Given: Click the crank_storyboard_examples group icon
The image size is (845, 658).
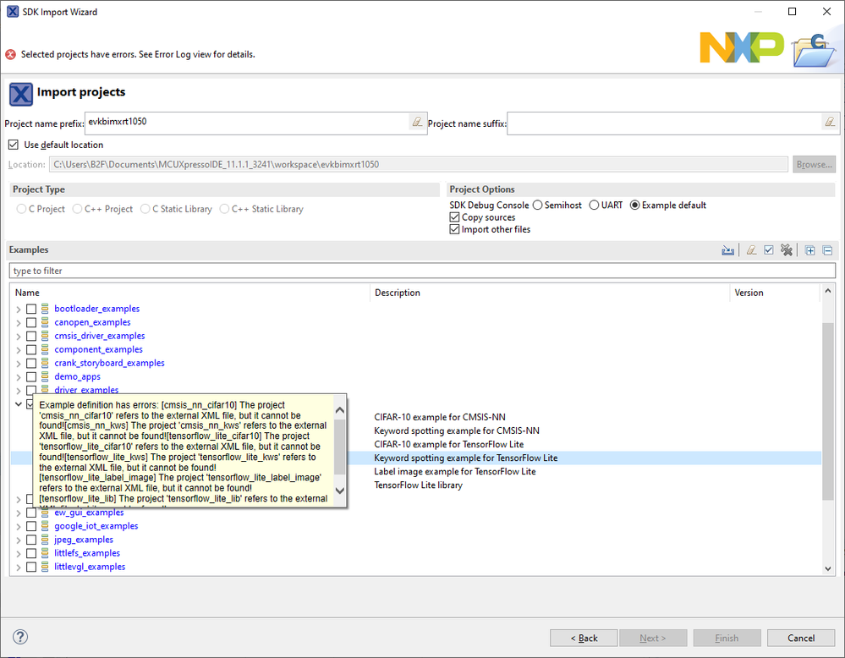Looking at the screenshot, I should click(45, 363).
